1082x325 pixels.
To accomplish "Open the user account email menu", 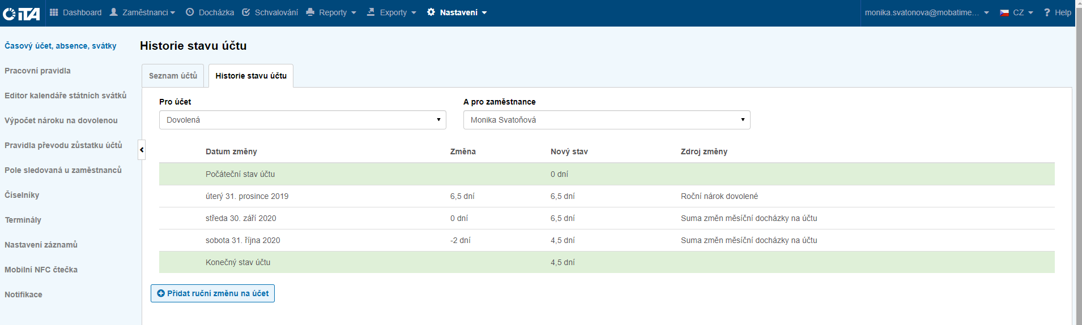I will pos(926,12).
